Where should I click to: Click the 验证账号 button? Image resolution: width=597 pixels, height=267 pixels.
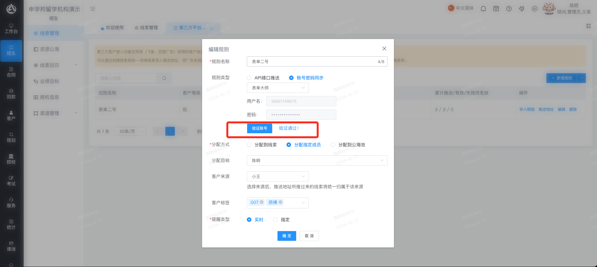click(x=259, y=128)
